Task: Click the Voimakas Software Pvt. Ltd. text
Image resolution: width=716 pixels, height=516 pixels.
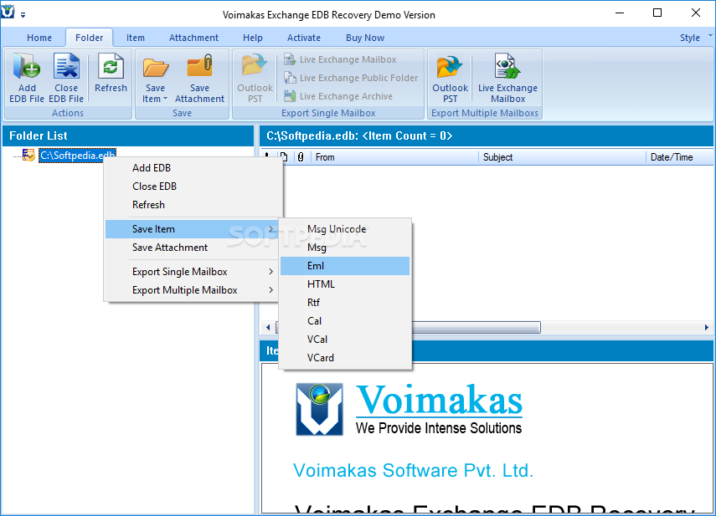Action: click(x=413, y=470)
